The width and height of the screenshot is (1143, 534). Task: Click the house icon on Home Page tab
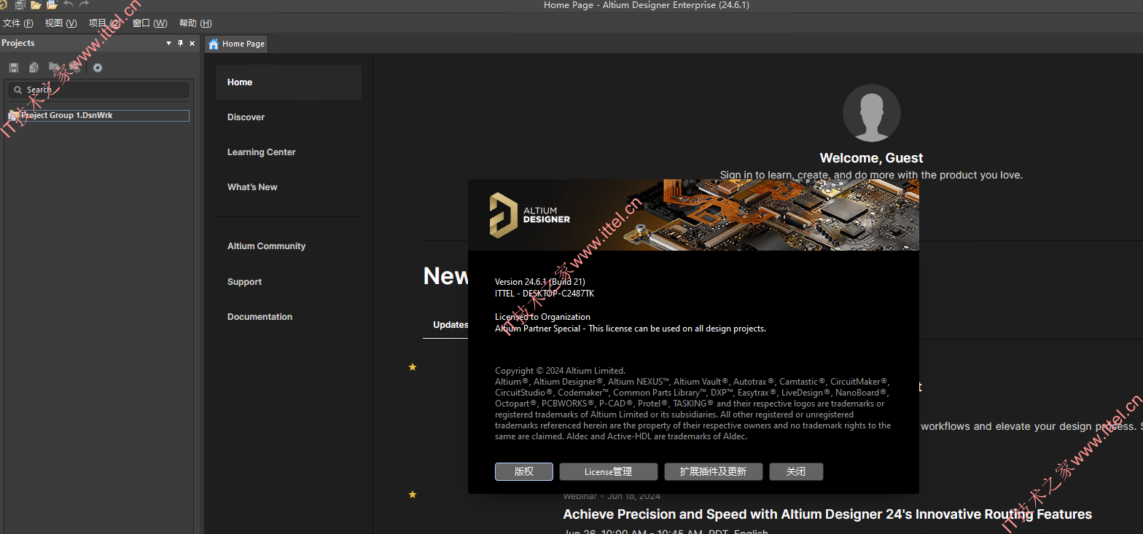click(214, 44)
